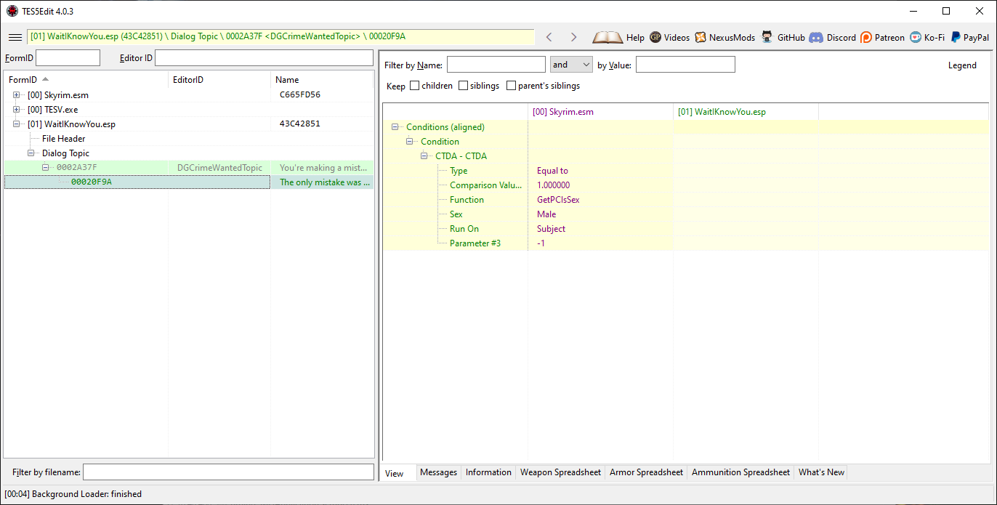Click the DGCrimeWantedTopic editor ID cell
The width and height of the screenshot is (997, 505).
[x=219, y=168]
